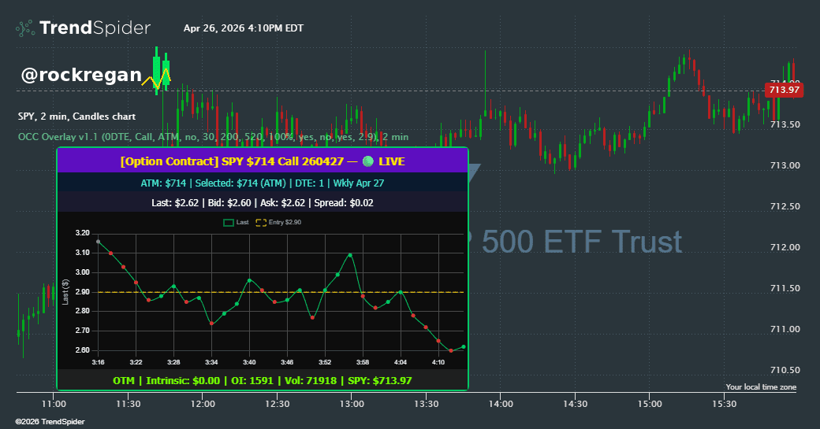Click the 14:00 time axis label
The width and height of the screenshot is (820, 429).
pyautogui.click(x=501, y=404)
